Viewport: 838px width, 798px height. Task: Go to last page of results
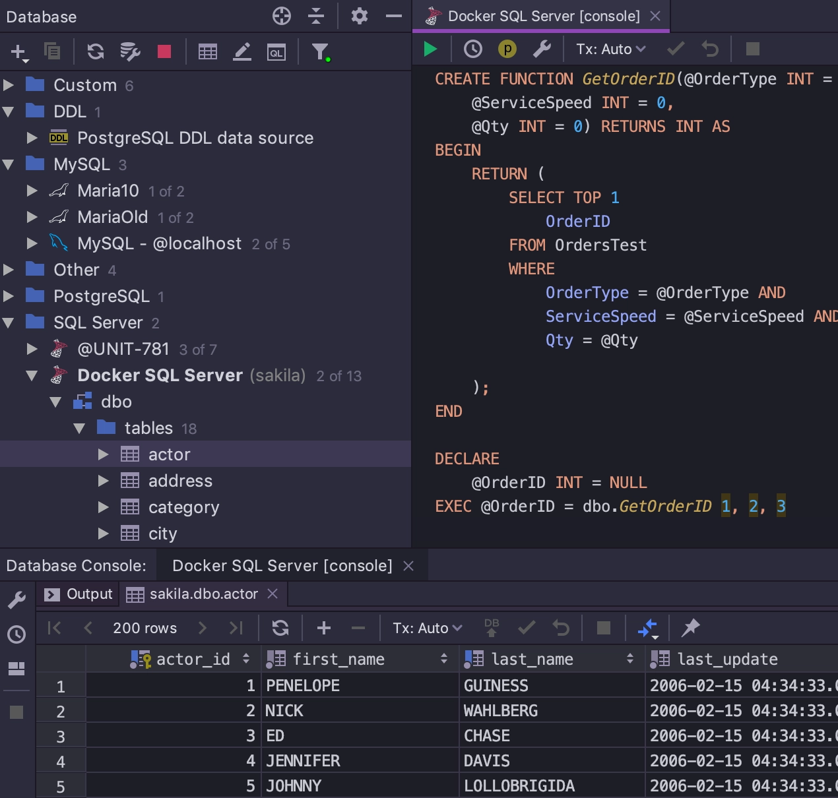pyautogui.click(x=236, y=628)
